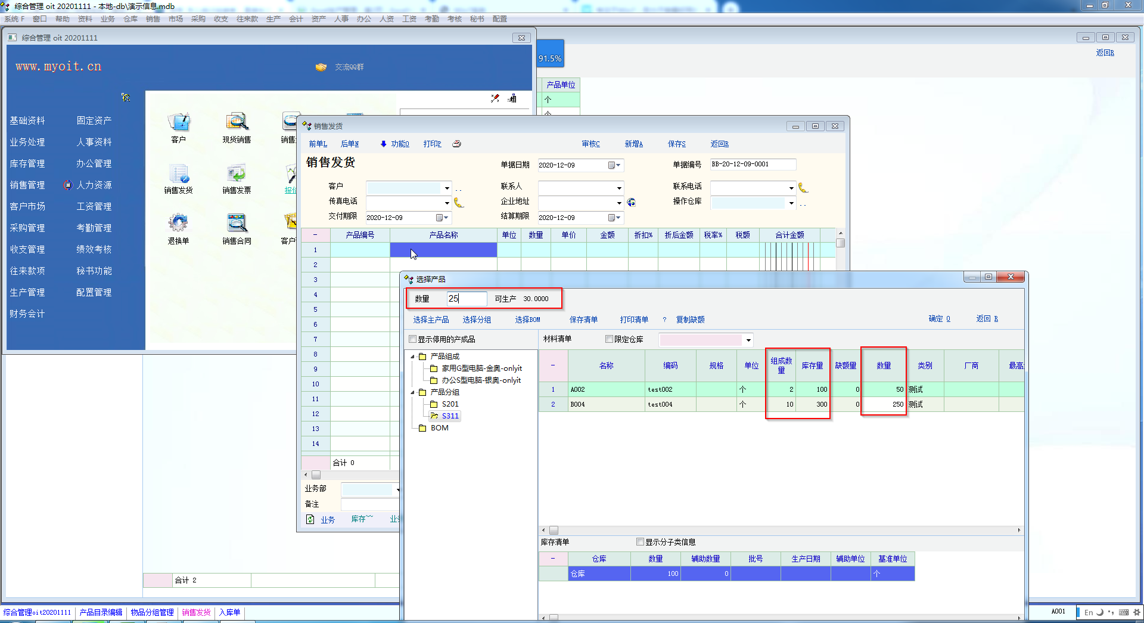Select the S201 tree item
The image size is (1144, 623).
[x=450, y=404]
